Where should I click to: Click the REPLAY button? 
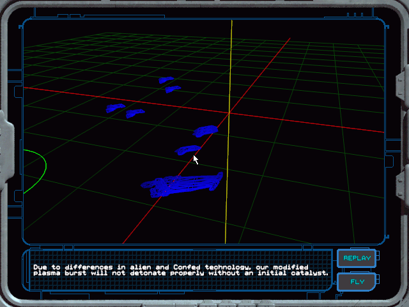click(x=357, y=258)
